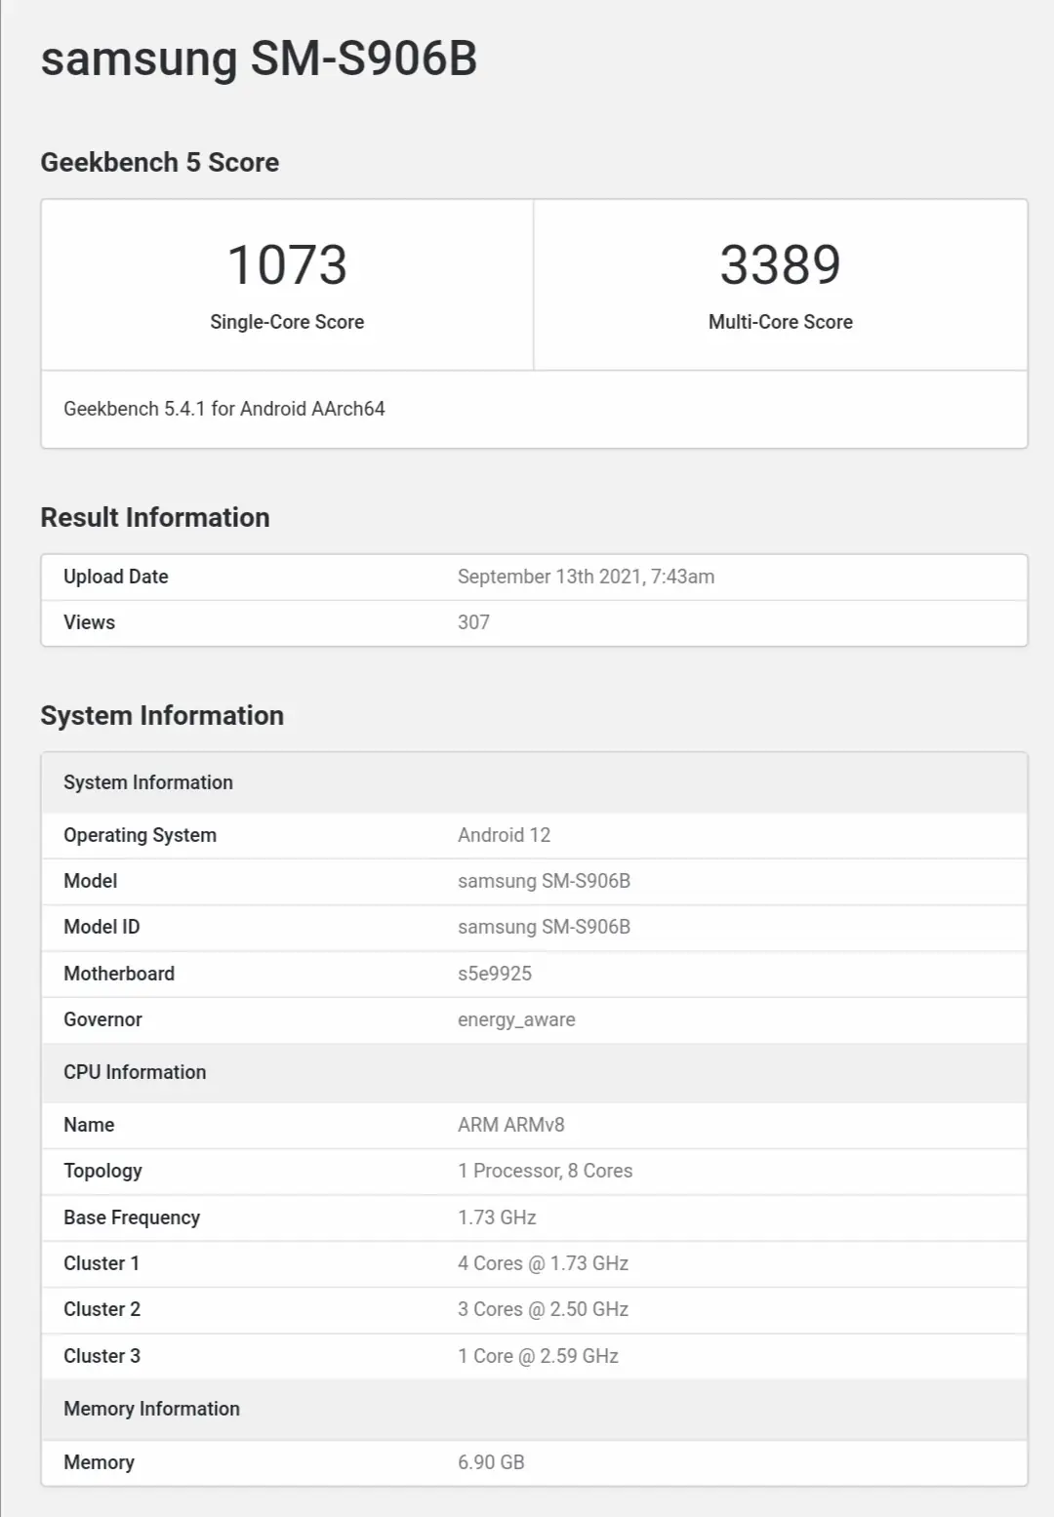Click the Cluster 3 row label
This screenshot has width=1054, height=1517.
[x=102, y=1356]
